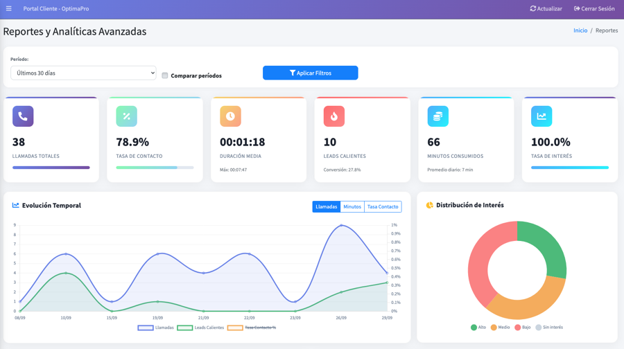624x349 pixels.
Task: Click the clock icon on Duración Media card
Action: pos(230,116)
